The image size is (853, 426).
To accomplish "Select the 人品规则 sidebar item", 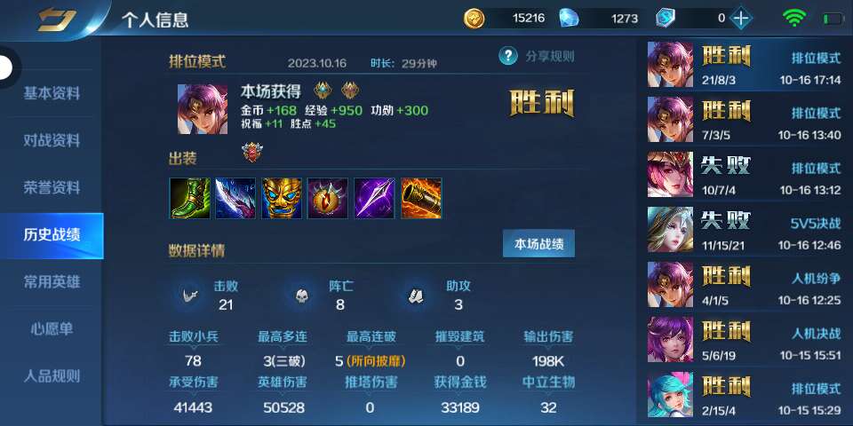I will 52,376.
